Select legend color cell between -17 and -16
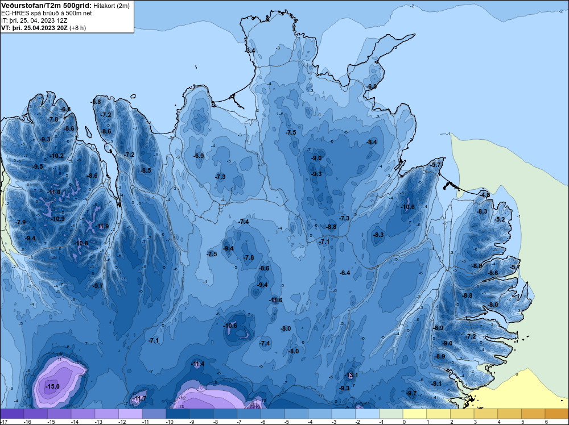This screenshot has width=569, height=425. click(12, 414)
